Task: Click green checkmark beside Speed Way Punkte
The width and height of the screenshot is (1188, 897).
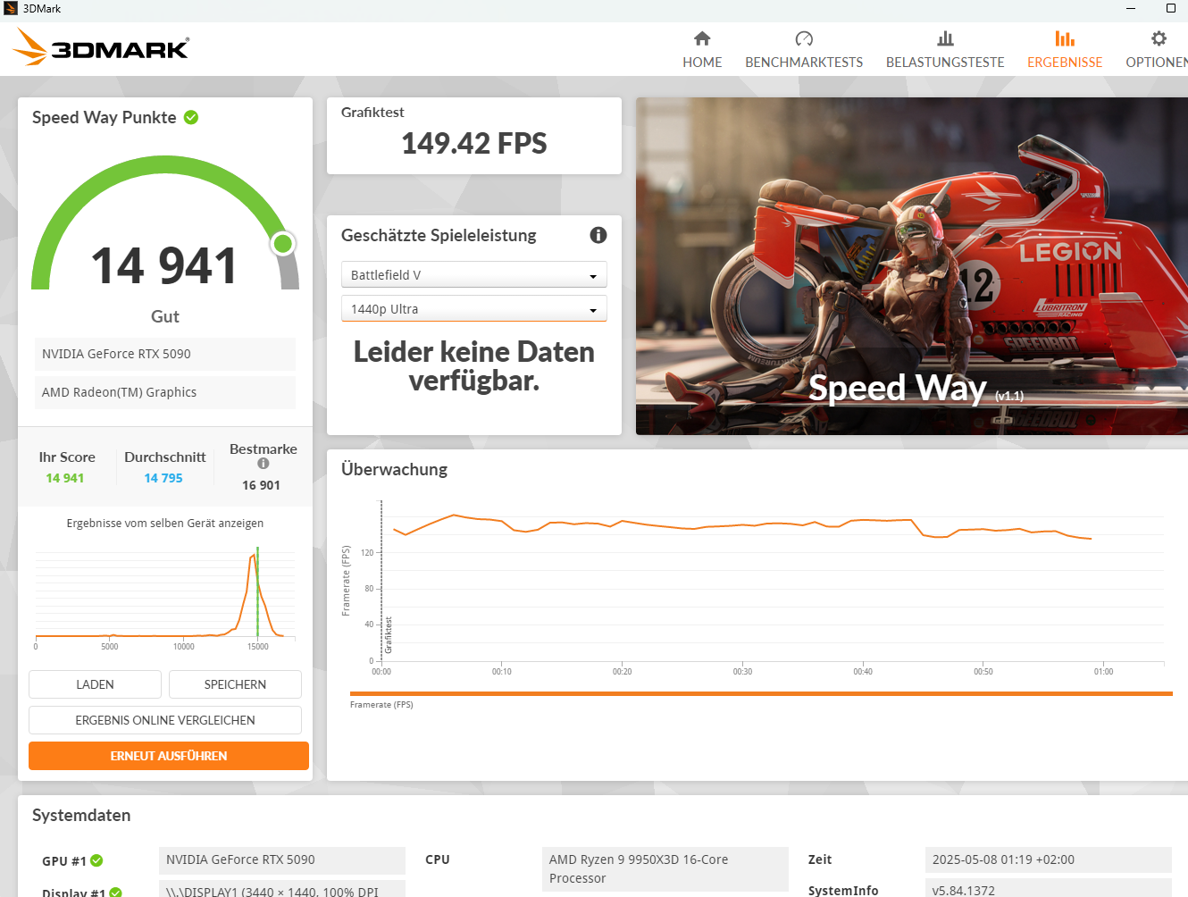Action: coord(191,117)
